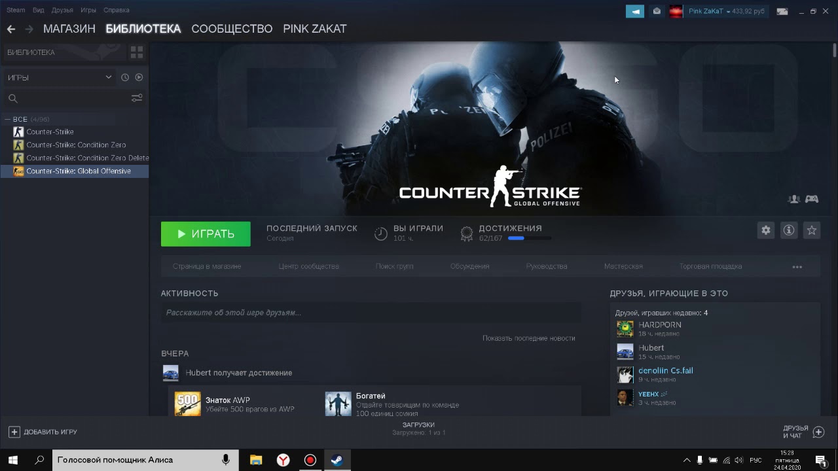
Task: Open Обсуждения link
Action: click(x=470, y=266)
